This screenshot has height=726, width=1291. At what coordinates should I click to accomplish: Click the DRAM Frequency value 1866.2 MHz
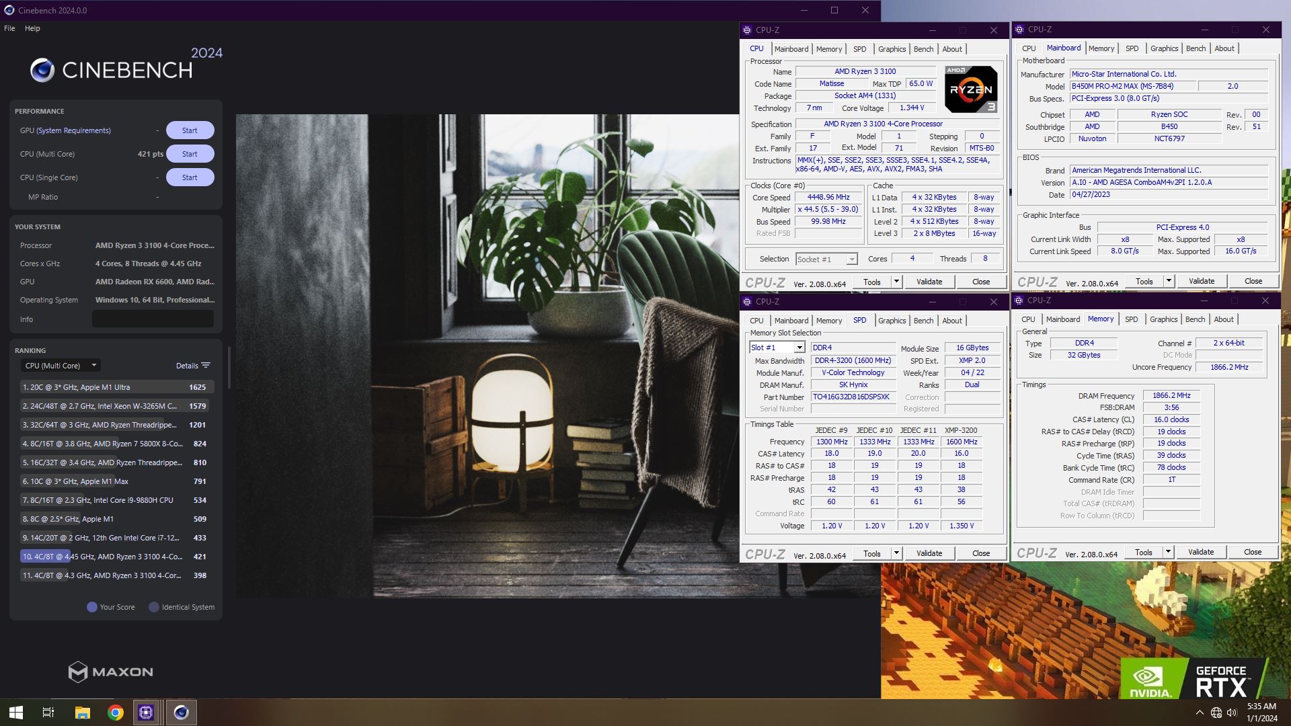tap(1171, 396)
